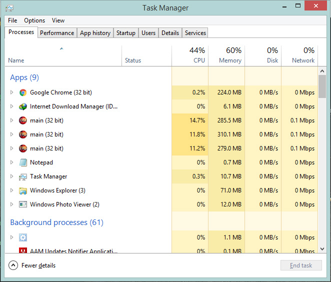Click the Windows Explorer folder icon
Screen dimensions: 331x282
pyautogui.click(x=23, y=190)
